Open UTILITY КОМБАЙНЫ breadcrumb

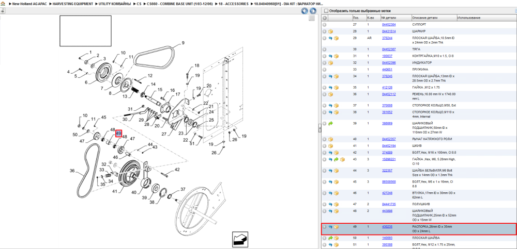click(115, 4)
